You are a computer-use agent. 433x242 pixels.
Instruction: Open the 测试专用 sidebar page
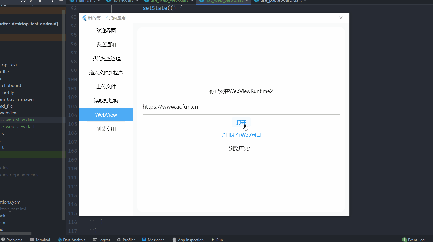tap(106, 129)
